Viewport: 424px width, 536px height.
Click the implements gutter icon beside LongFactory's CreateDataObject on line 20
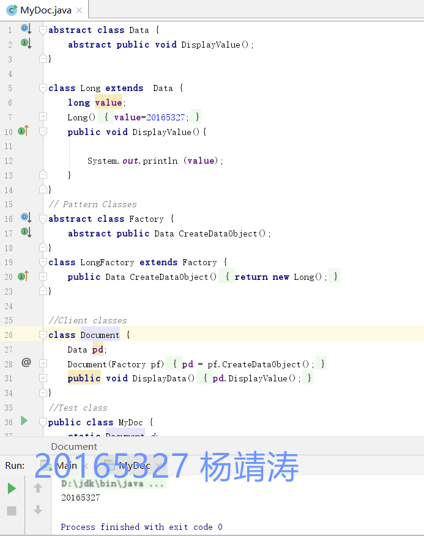pos(23,276)
